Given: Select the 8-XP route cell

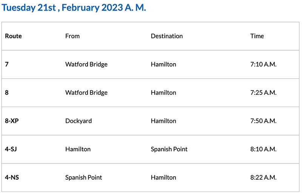Looking at the screenshot, I should point(11,121).
